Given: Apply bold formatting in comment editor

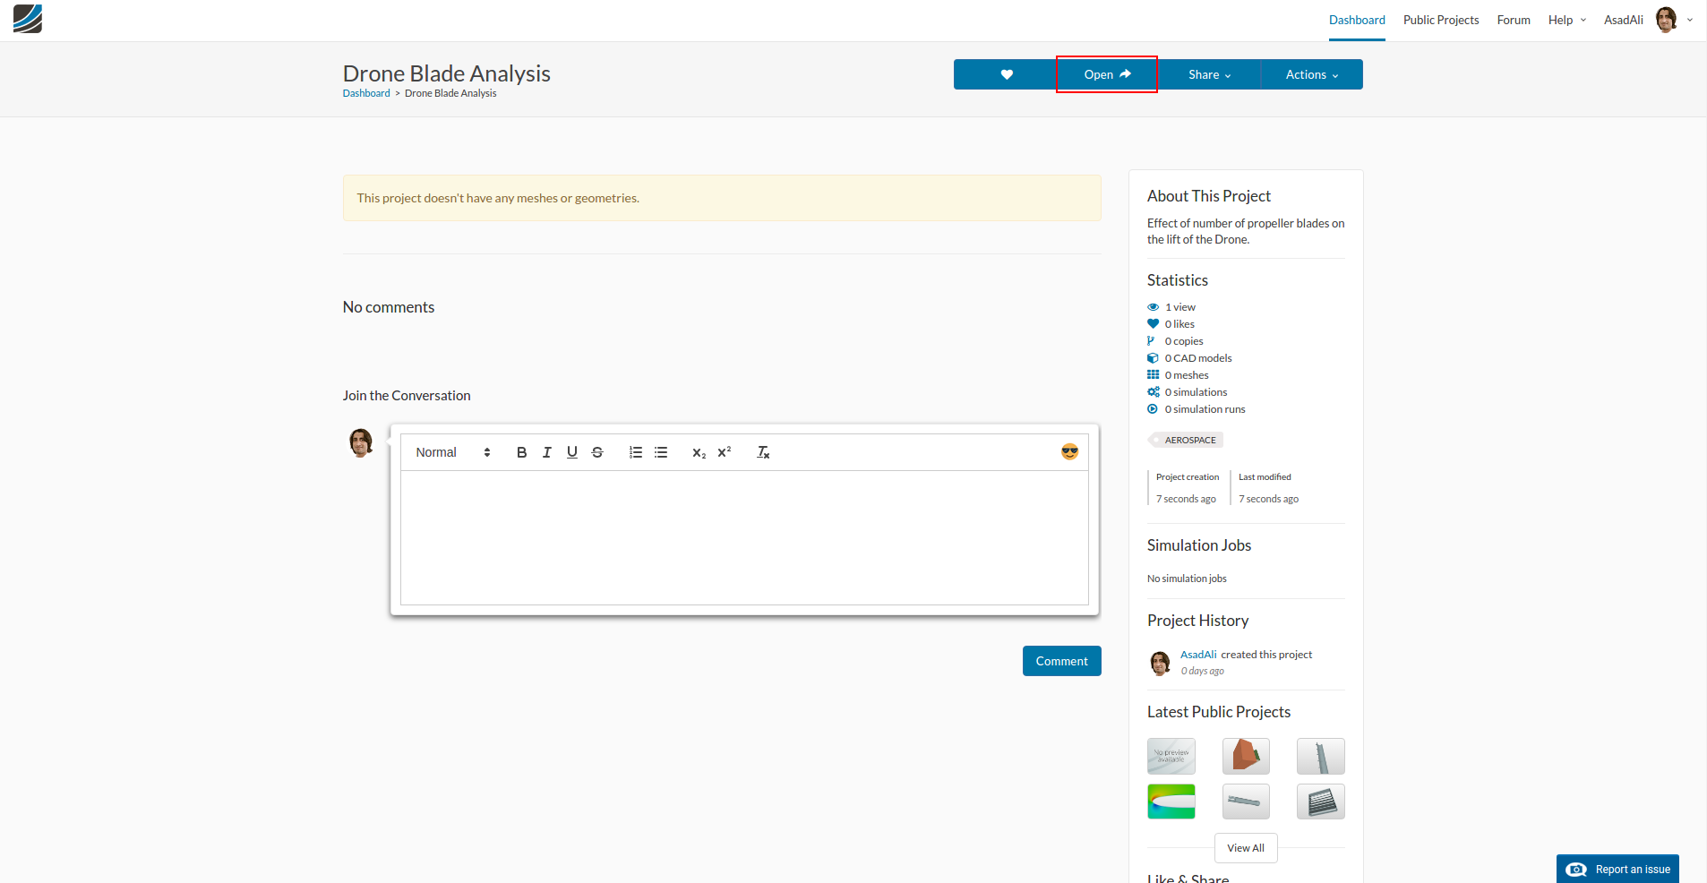Looking at the screenshot, I should coord(521,452).
